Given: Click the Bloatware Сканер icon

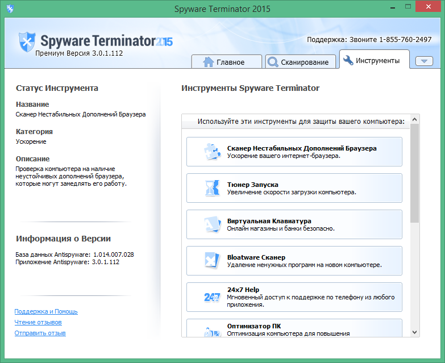Looking at the screenshot, I should [x=213, y=260].
